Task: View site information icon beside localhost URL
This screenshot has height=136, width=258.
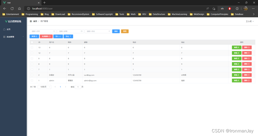Action: [x=28, y=9]
